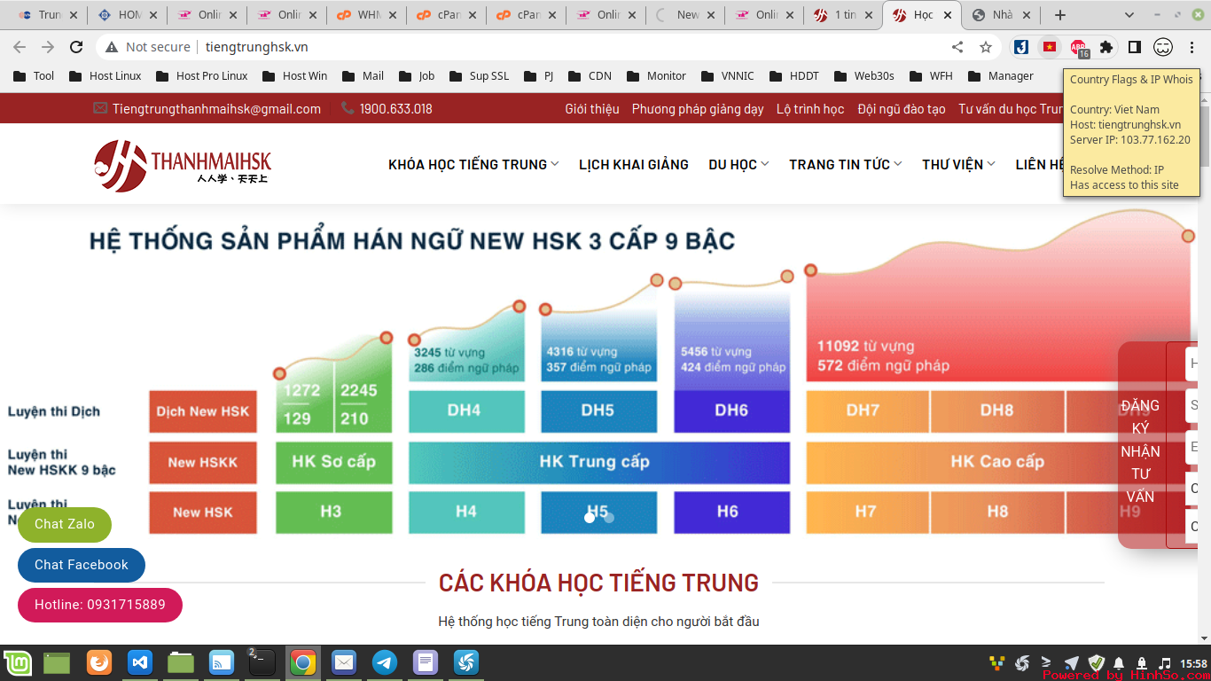Go back to the previous page

coord(20,47)
